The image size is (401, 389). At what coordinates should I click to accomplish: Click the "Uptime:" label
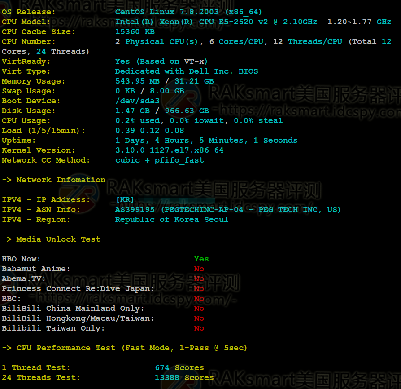tap(19, 141)
